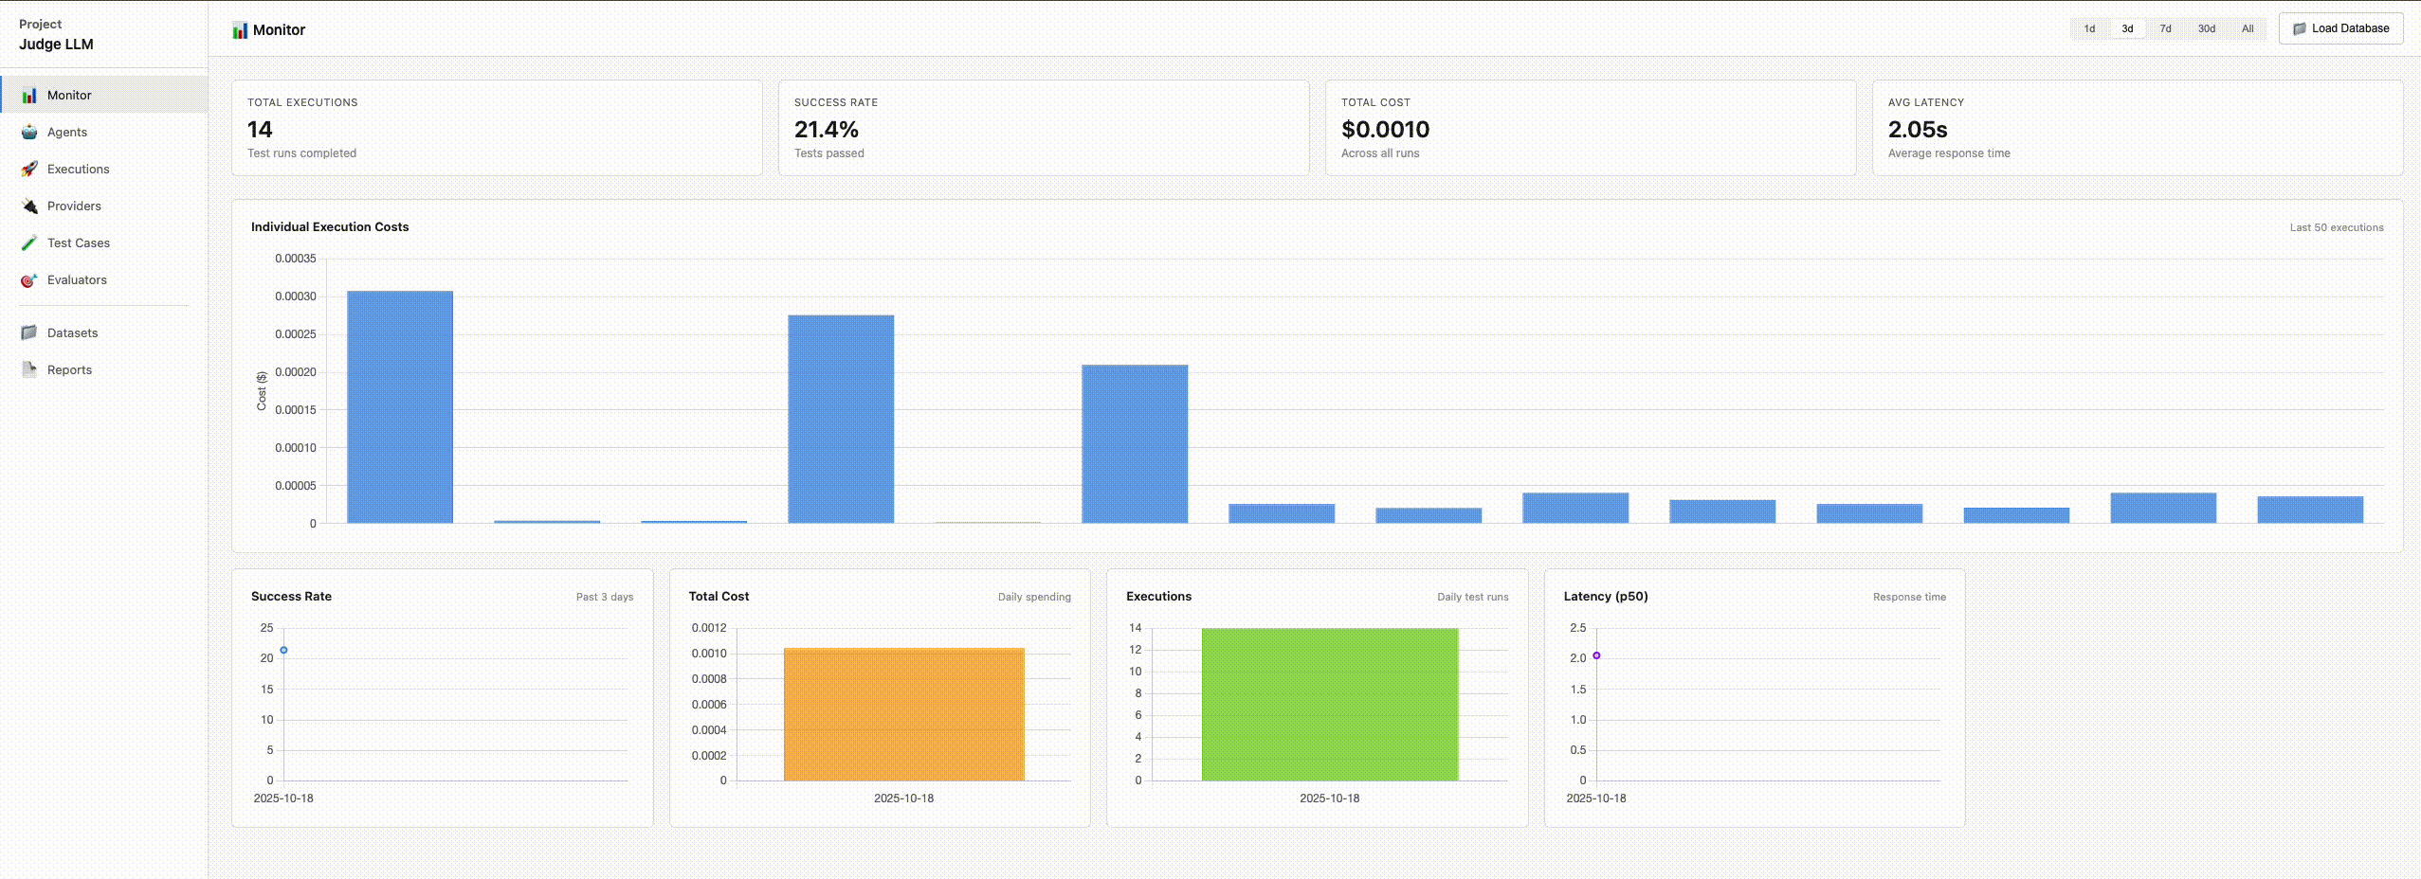
Task: Click the Providers plug icon
Action: coord(29,206)
